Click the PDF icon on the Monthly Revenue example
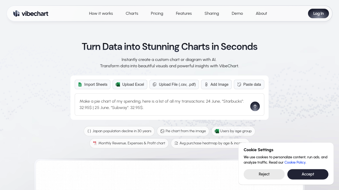Screen dimensions: 339x190 point(95,143)
